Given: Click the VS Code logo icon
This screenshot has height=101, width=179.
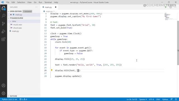Looking at the screenshot, I should [x=3, y=2].
